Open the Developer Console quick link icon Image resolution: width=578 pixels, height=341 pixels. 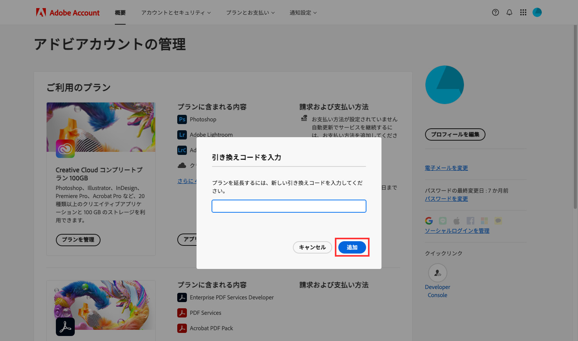click(x=438, y=273)
